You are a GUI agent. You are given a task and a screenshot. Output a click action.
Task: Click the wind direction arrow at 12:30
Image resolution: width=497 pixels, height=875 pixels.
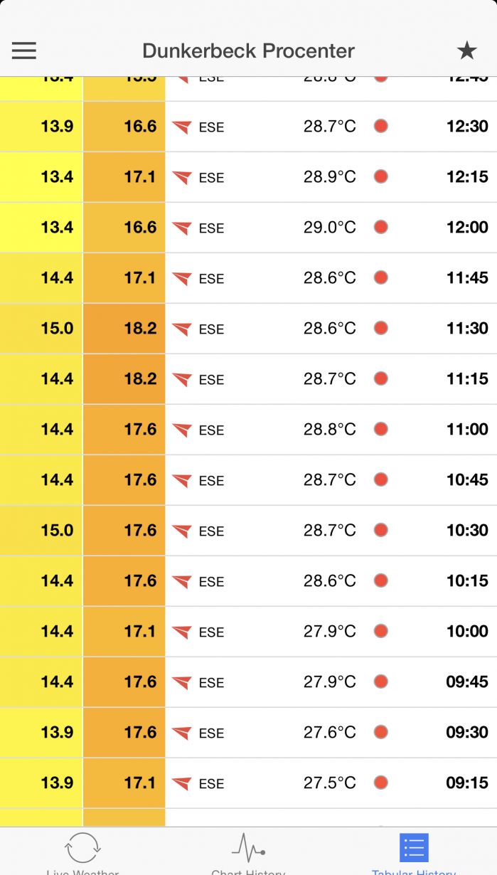click(x=182, y=127)
